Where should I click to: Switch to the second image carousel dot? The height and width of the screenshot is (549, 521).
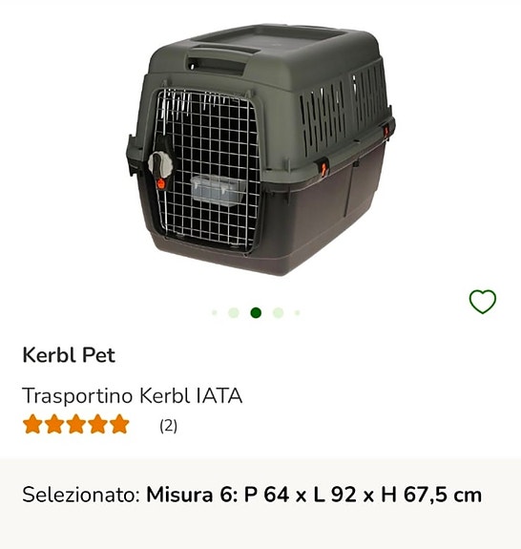coord(234,312)
